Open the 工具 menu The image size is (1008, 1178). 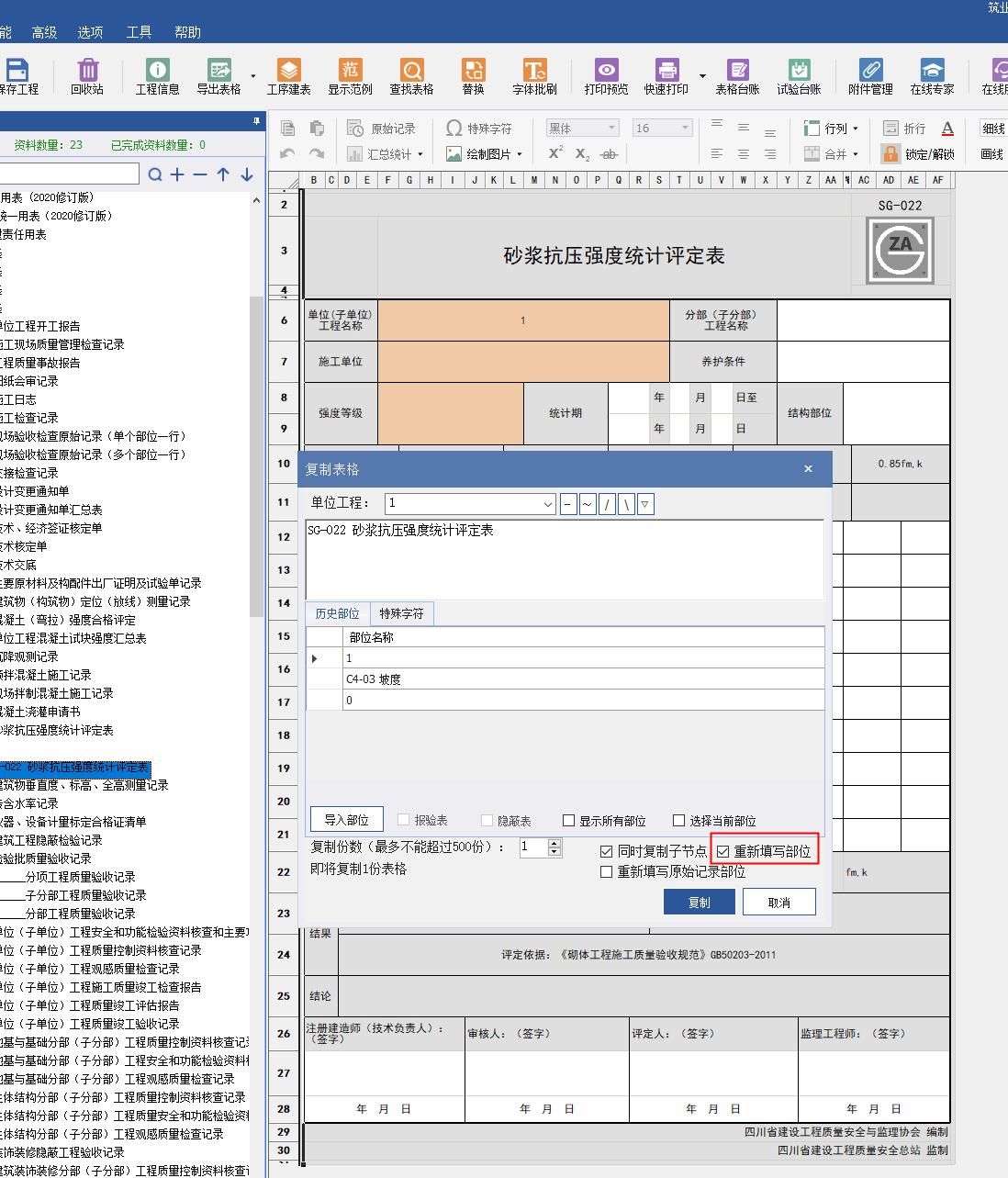pyautogui.click(x=139, y=32)
